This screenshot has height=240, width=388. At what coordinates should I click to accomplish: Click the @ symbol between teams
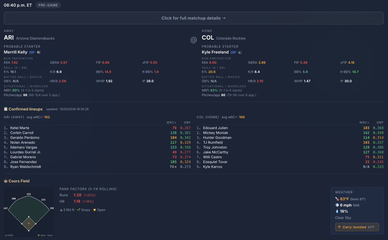pos(194,40)
